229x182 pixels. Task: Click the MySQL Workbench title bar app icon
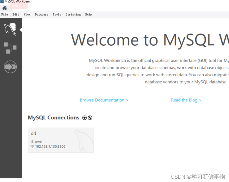click(x=2, y=1)
